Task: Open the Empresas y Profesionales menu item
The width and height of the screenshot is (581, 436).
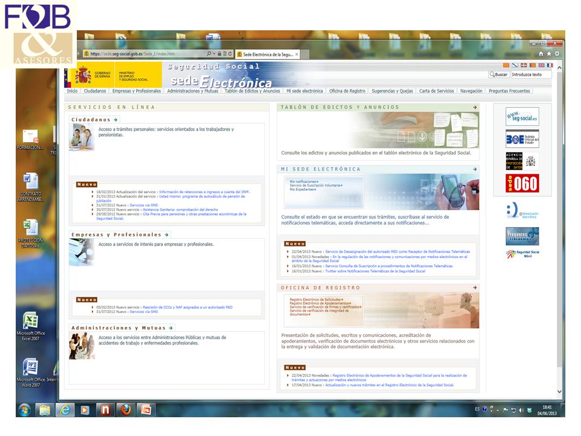Action: 137,91
